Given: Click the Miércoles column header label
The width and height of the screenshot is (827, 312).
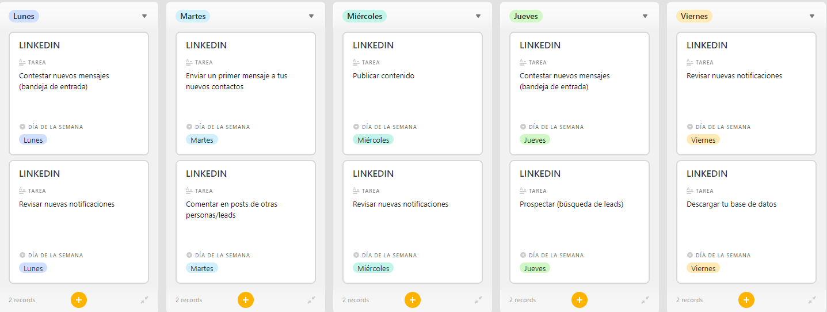Looking at the screenshot, I should (x=364, y=16).
